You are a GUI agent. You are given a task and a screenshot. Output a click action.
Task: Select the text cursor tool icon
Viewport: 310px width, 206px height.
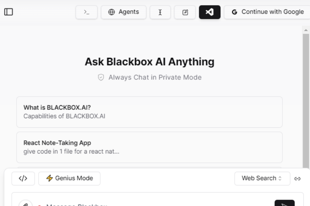coord(161,11)
